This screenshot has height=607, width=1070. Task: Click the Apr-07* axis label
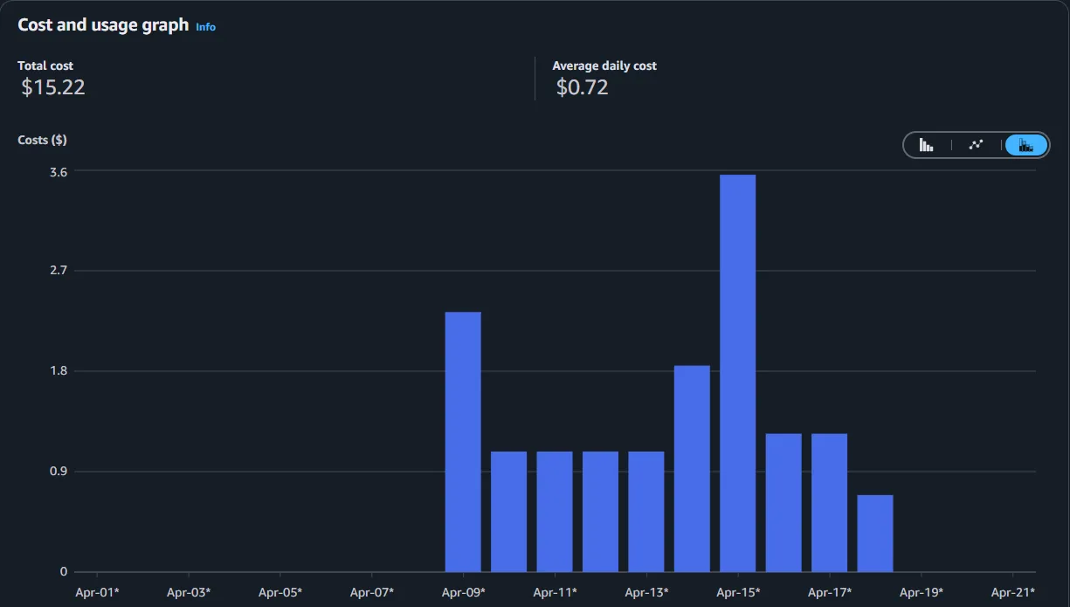click(x=372, y=592)
